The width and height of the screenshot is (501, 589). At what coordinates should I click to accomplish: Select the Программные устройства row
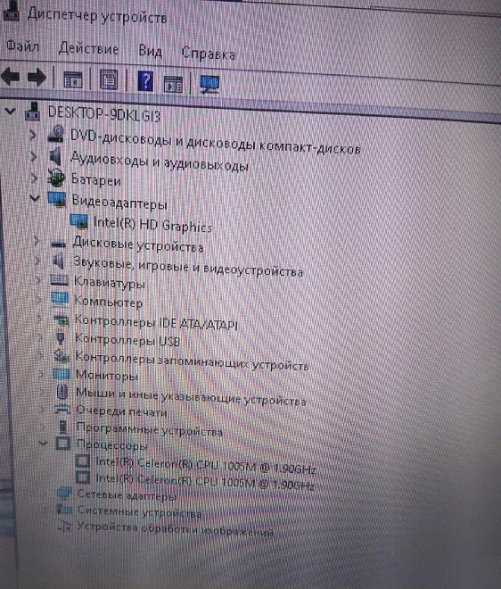[x=150, y=429]
